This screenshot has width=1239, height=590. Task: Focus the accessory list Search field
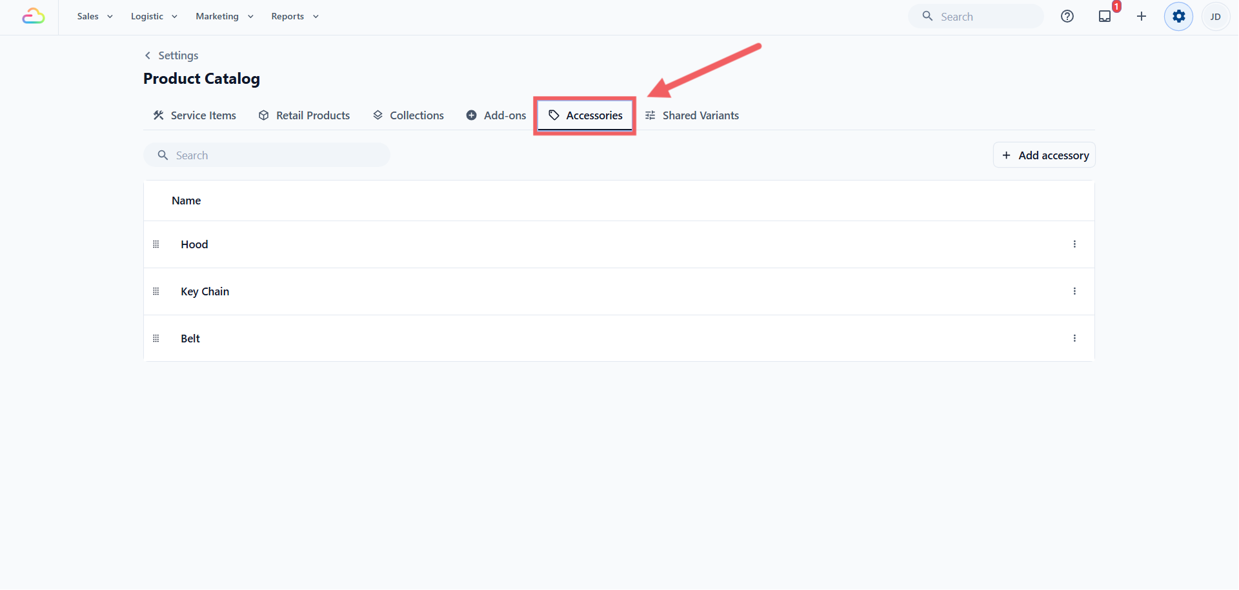(267, 155)
